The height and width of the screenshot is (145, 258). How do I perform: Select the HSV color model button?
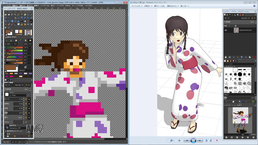[30, 44]
